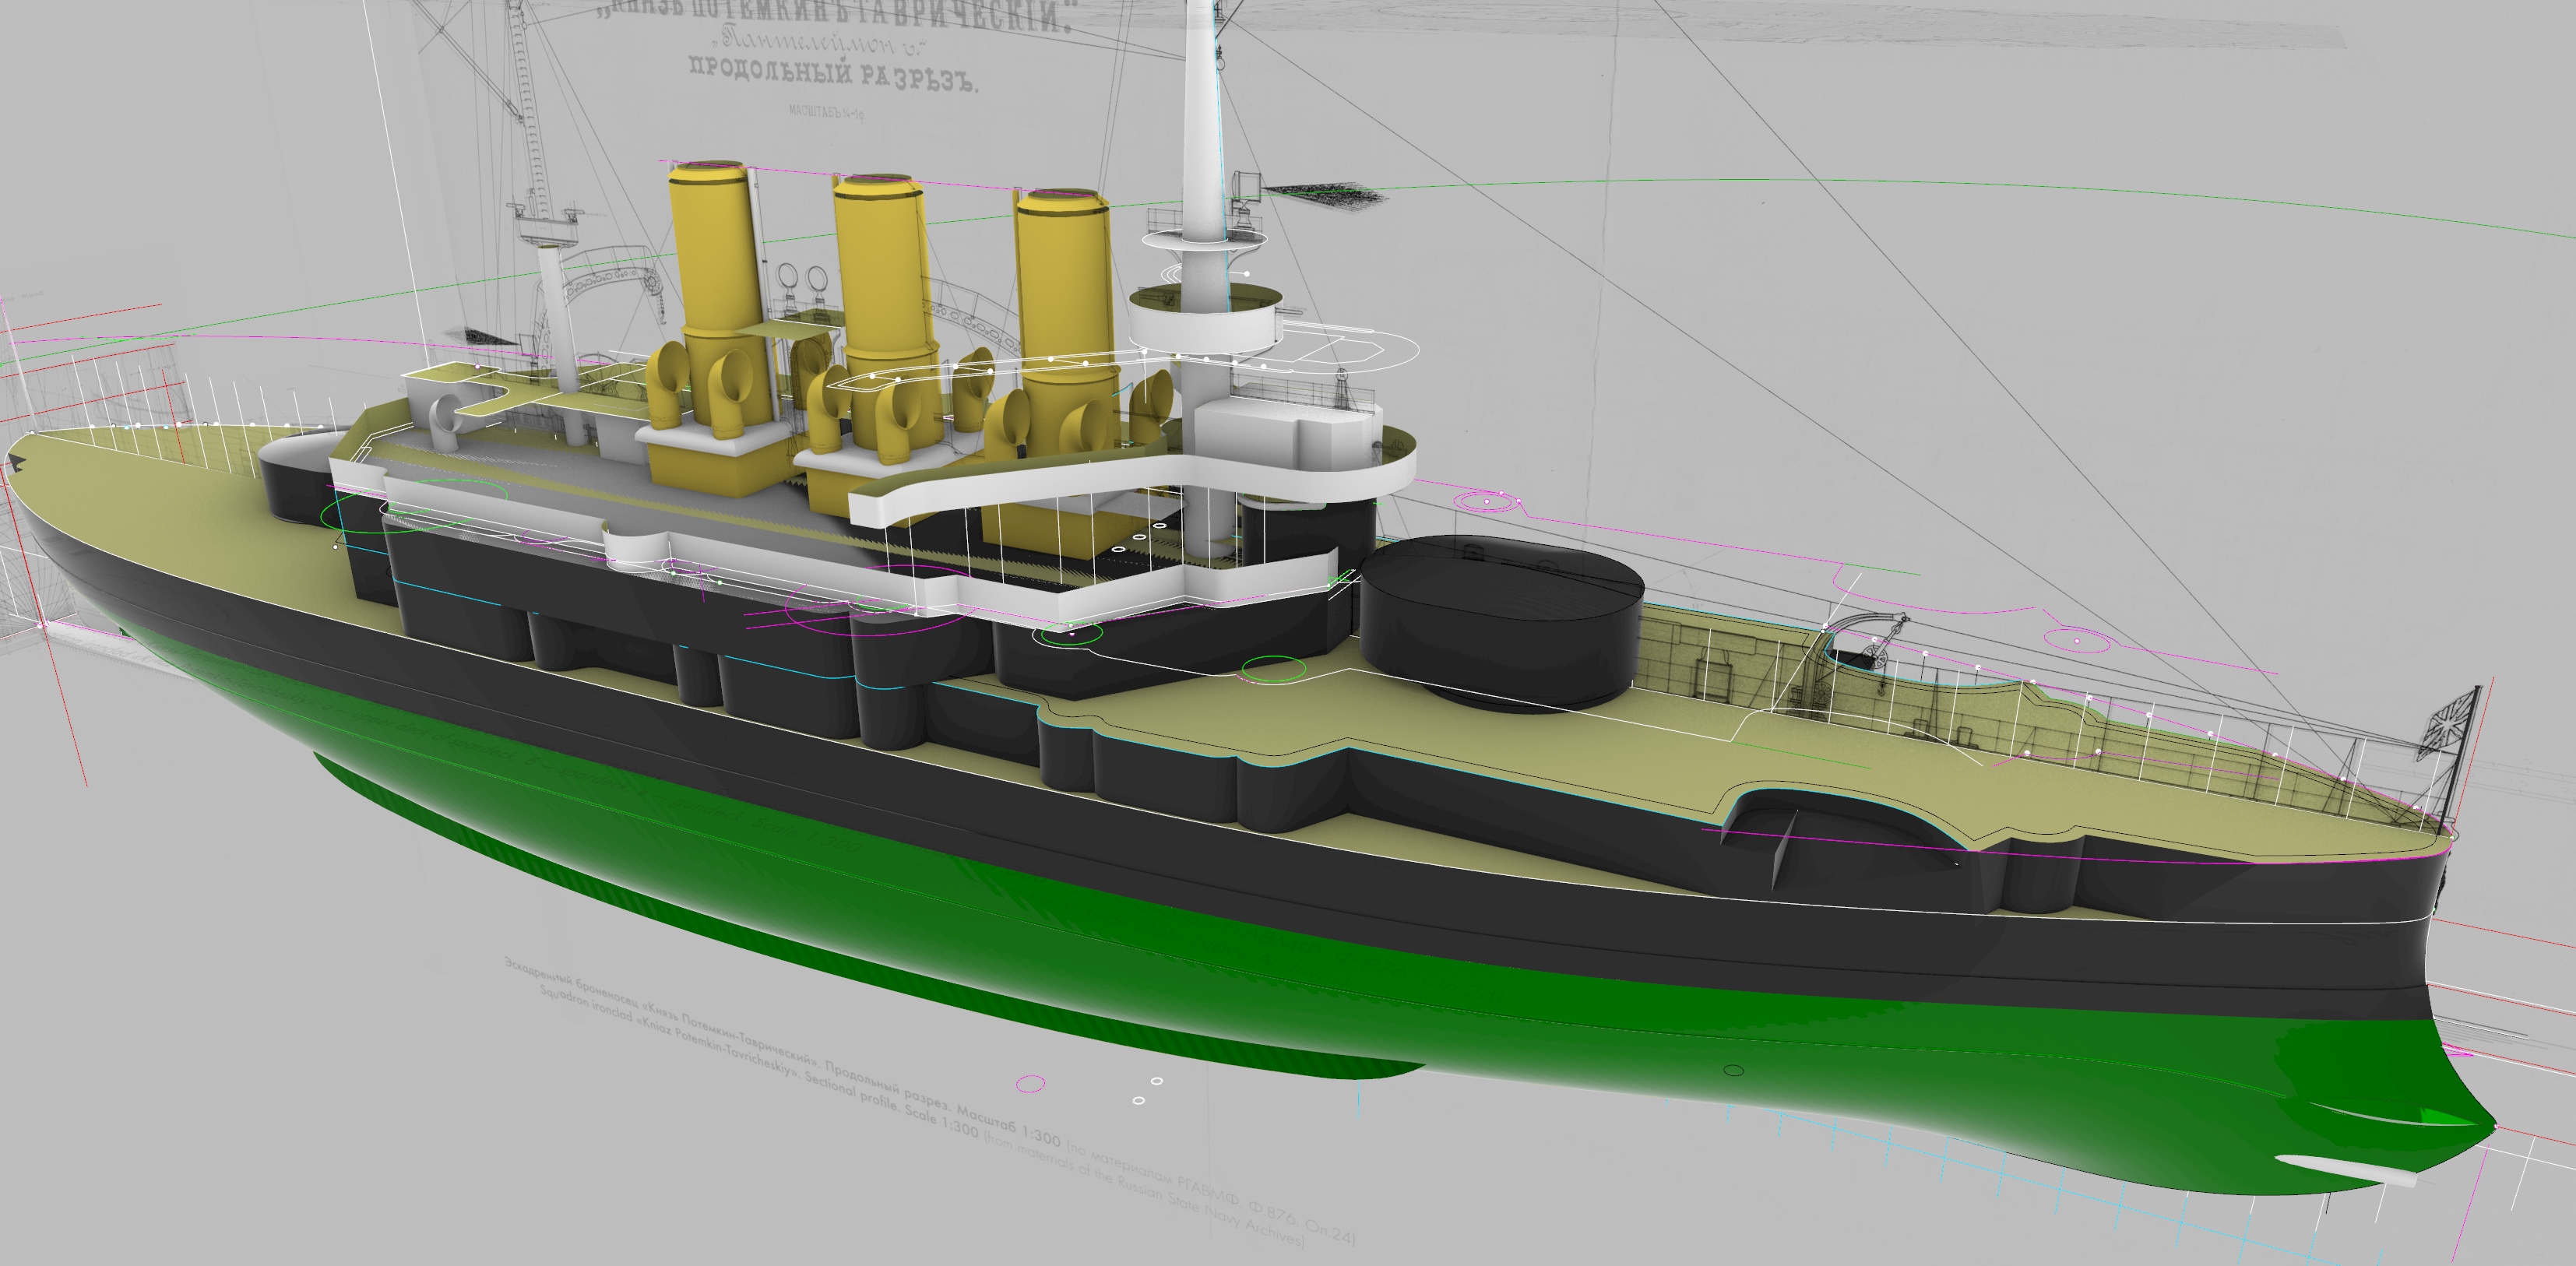Image resolution: width=2576 pixels, height=1266 pixels.
Task: Select the middle yellow funnel
Action: tap(878, 260)
